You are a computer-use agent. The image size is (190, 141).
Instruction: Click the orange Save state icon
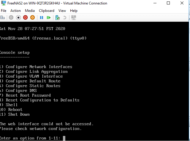[32, 18]
